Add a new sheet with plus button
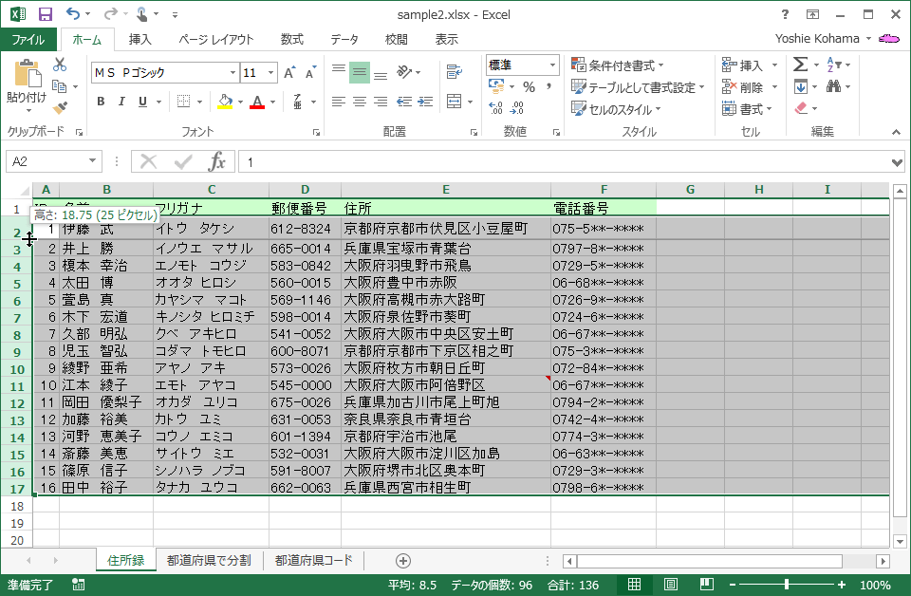Image resolution: width=911 pixels, height=596 pixels. coord(403,561)
